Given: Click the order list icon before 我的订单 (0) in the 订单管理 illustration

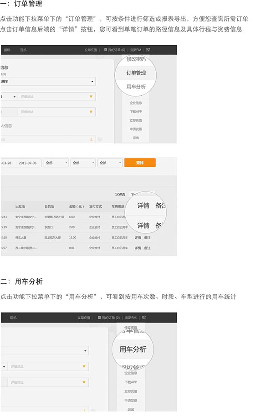Looking at the screenshot, I should coord(106,50).
